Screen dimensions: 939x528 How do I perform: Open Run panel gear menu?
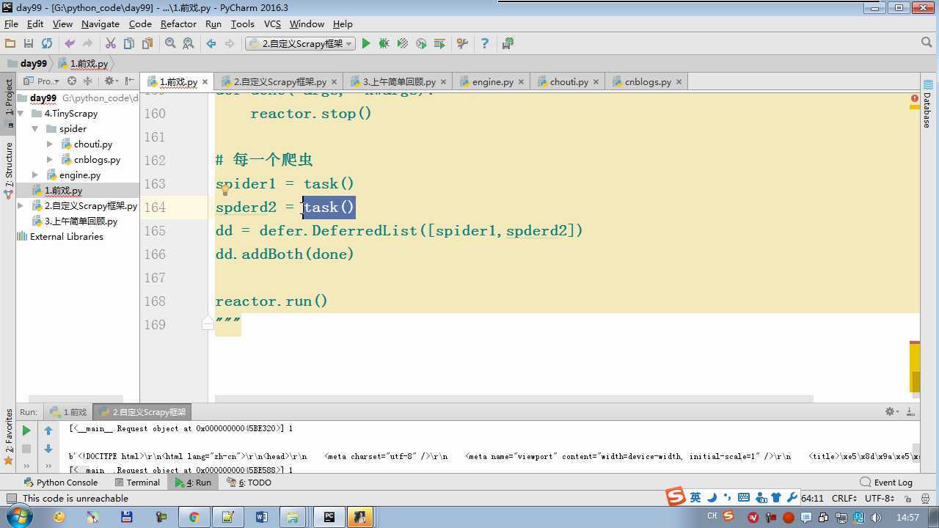tap(891, 412)
